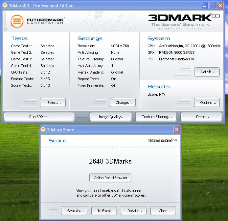Click the 3DMark Score dialog title icon
Image resolution: width=228 pixels, height=221 pixels.
(x=43, y=129)
